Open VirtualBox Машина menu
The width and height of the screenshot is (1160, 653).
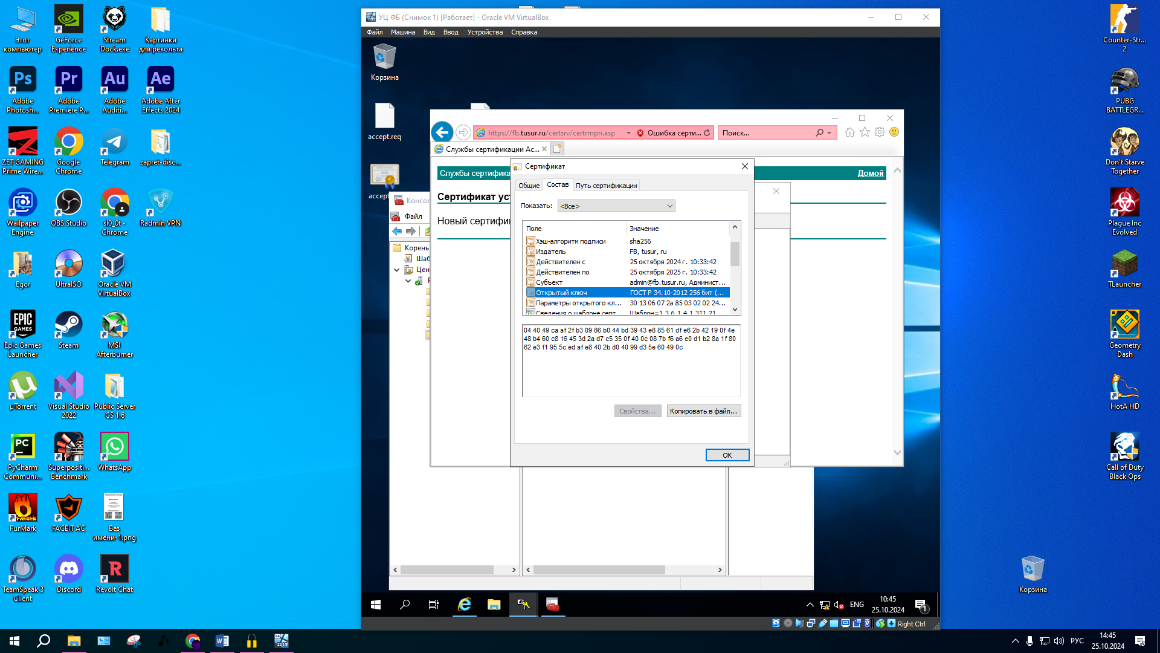coord(402,32)
